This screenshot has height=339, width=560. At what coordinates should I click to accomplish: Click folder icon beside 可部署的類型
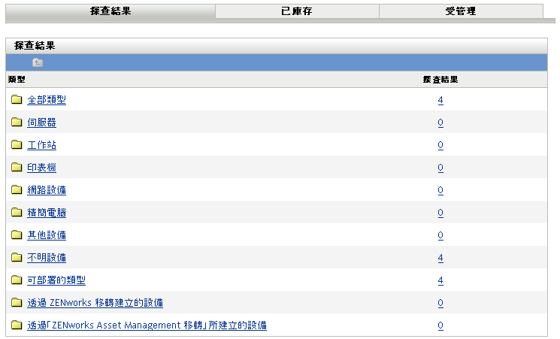[17, 280]
